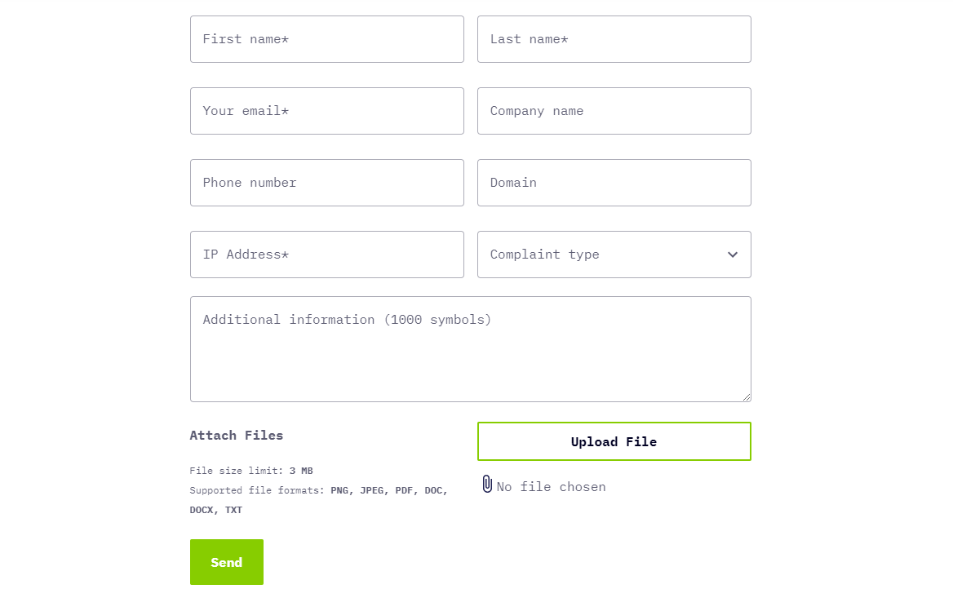Click the Supported file formats line
This screenshot has height=611, width=953.
(318, 490)
